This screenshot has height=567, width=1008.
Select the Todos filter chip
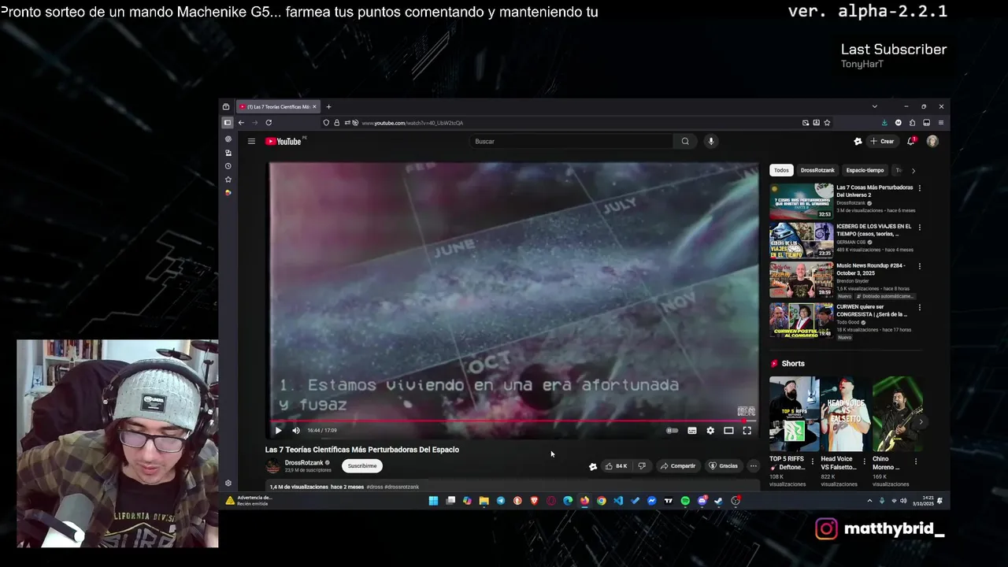tap(781, 170)
